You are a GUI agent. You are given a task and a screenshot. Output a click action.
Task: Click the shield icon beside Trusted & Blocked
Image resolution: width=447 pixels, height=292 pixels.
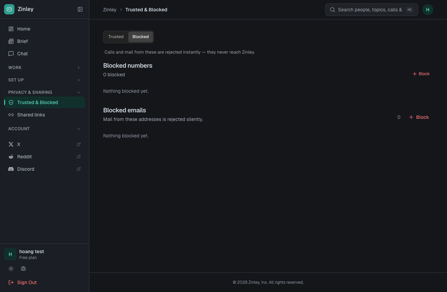tap(11, 102)
